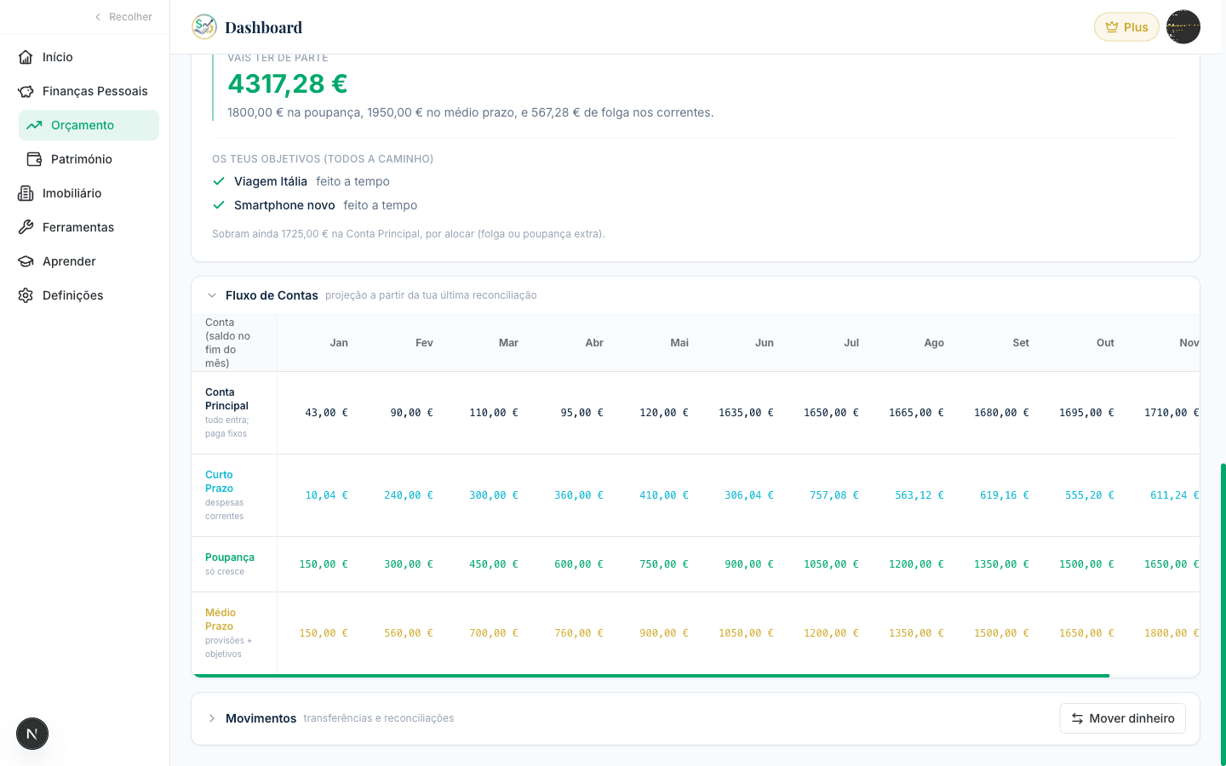Click the Jun column header

point(765,343)
